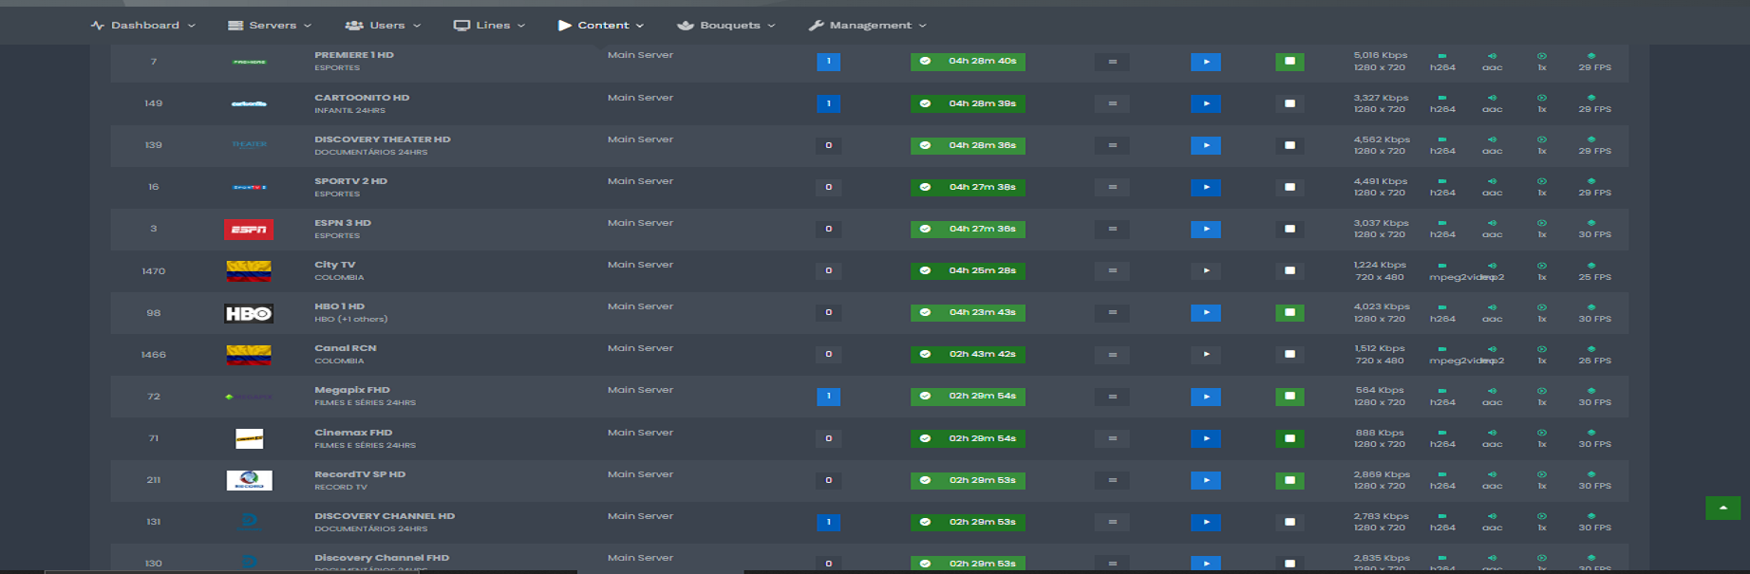Open the RecordTV SP HD EPG button
This screenshot has height=574, width=1750.
click(1289, 480)
